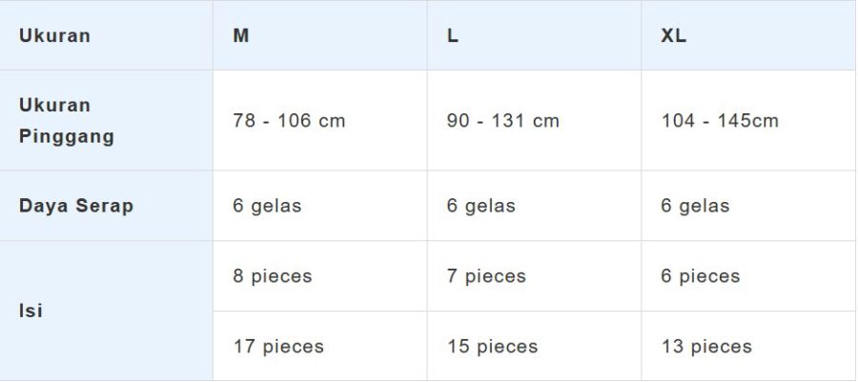Select the L size column header

click(x=453, y=36)
